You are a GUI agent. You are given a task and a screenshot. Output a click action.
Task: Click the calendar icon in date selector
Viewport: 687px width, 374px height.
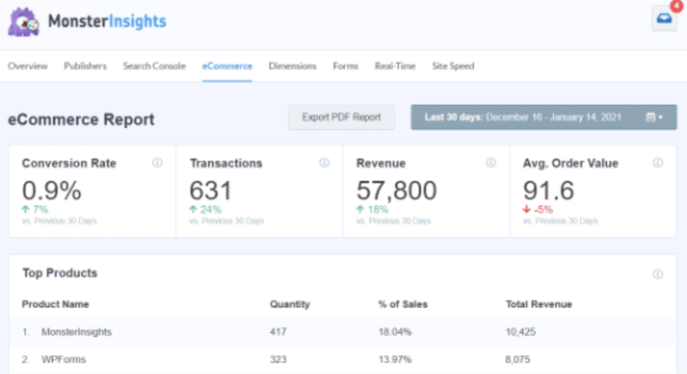(x=650, y=117)
